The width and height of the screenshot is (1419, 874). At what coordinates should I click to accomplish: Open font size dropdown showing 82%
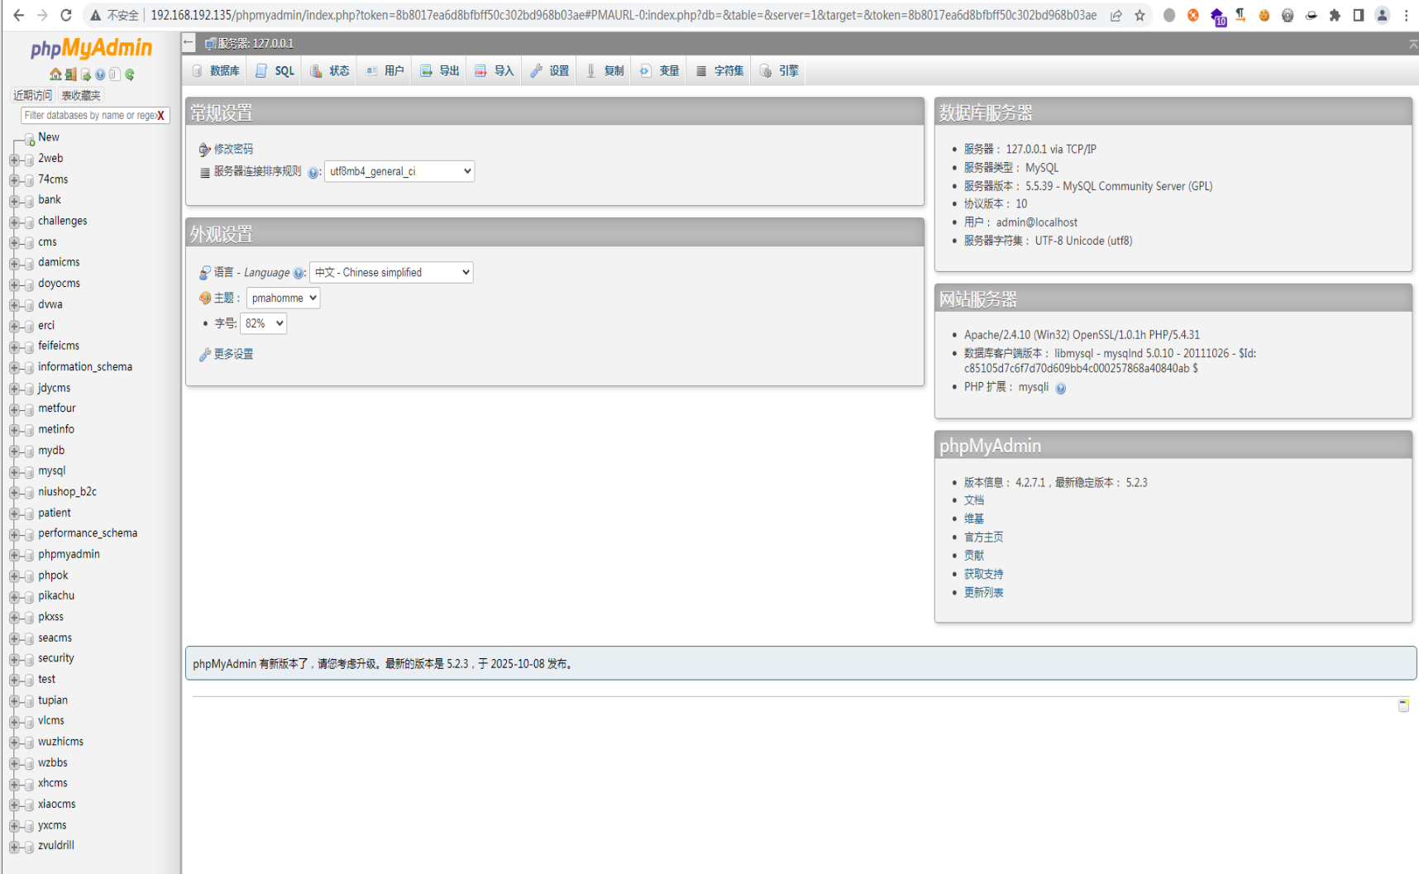click(263, 323)
